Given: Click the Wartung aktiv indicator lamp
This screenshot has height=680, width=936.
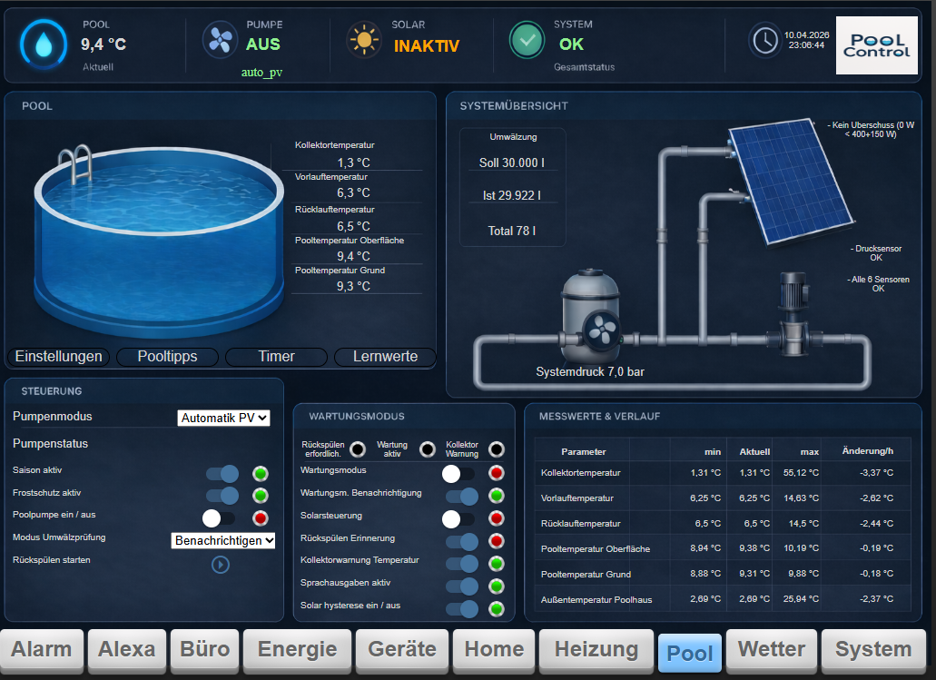Looking at the screenshot, I should click(x=428, y=449).
